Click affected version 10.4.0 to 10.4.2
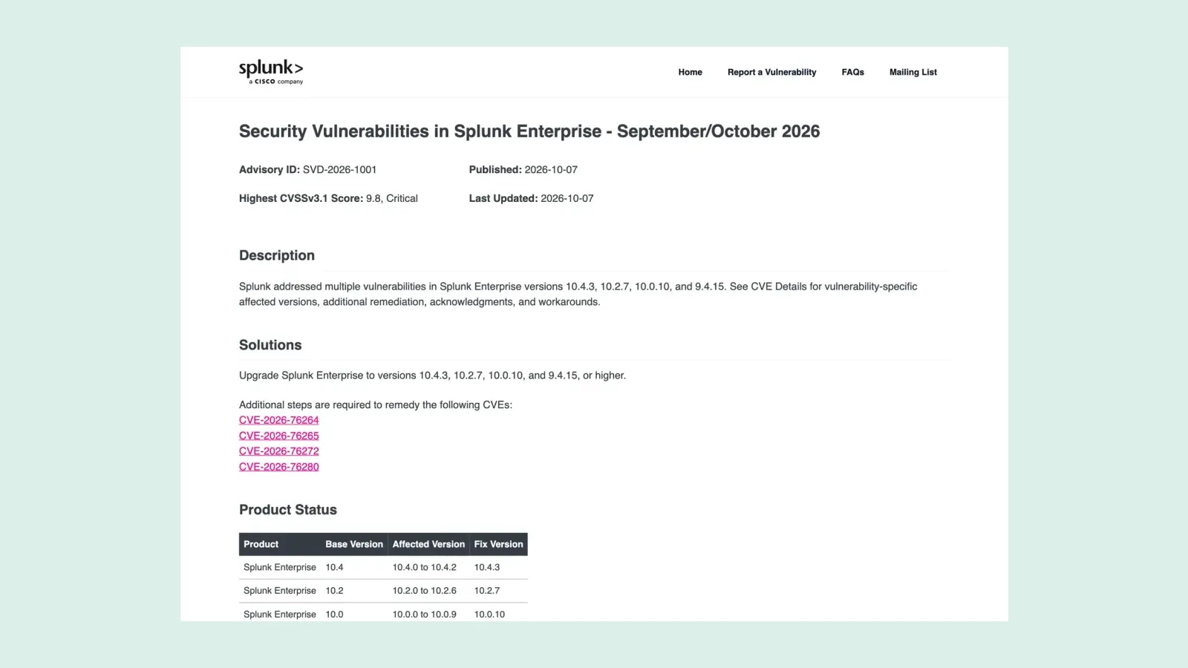 425,567
